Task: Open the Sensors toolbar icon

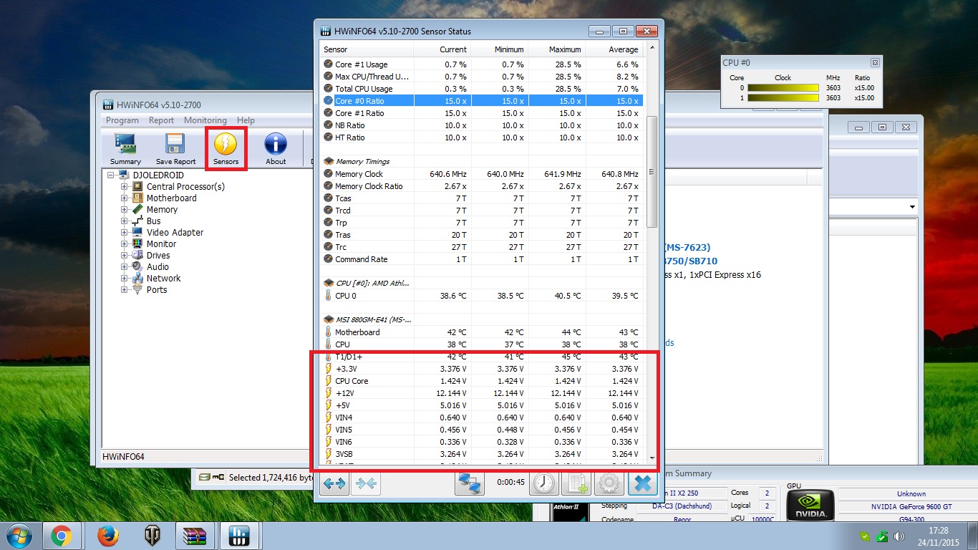Action: [226, 149]
